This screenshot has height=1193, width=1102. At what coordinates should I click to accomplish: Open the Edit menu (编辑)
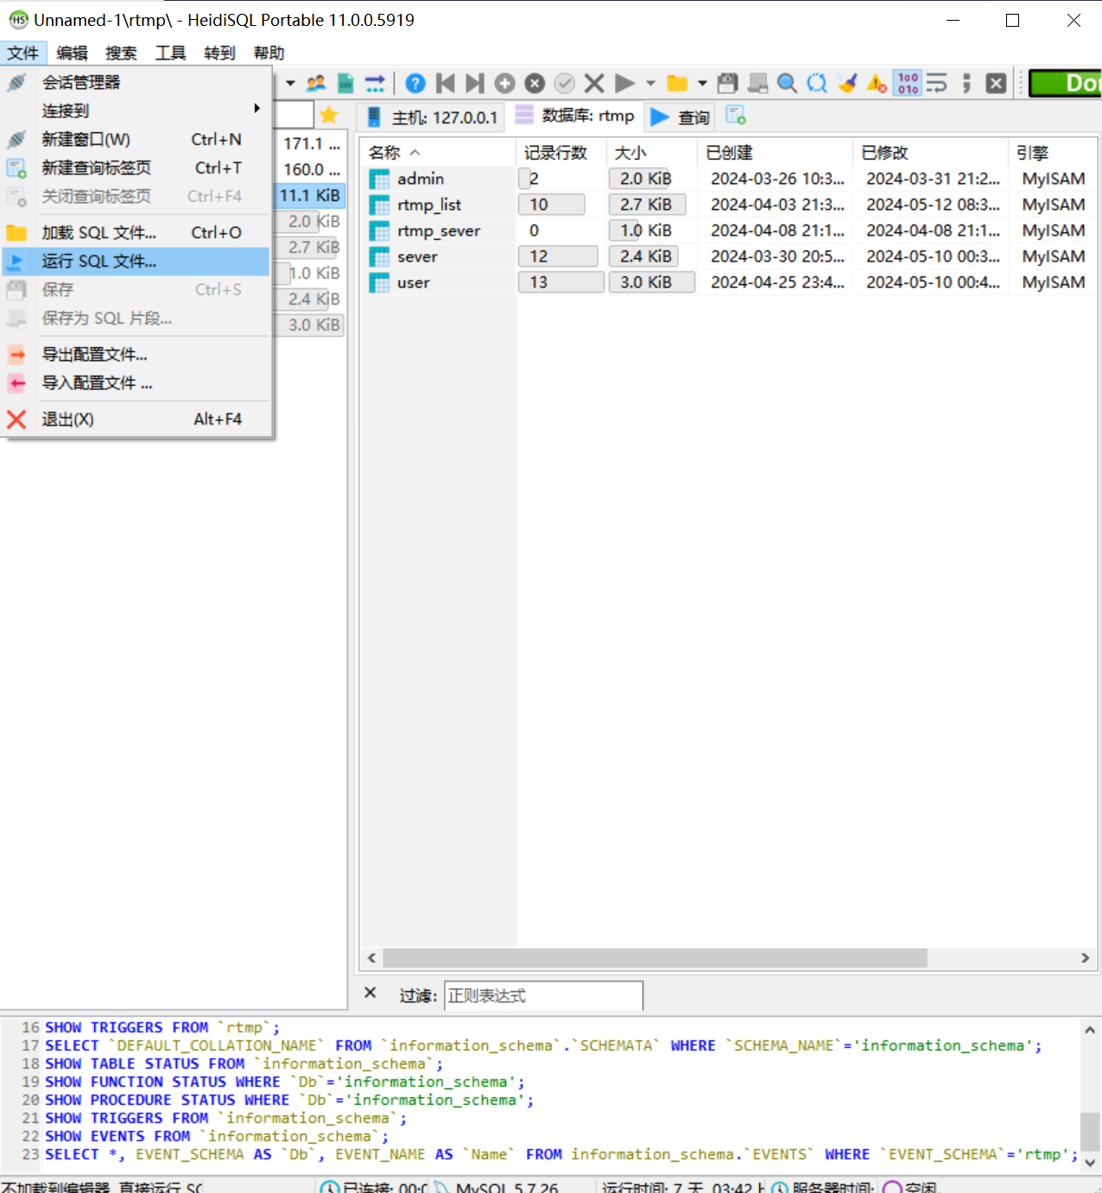pyautogui.click(x=73, y=53)
